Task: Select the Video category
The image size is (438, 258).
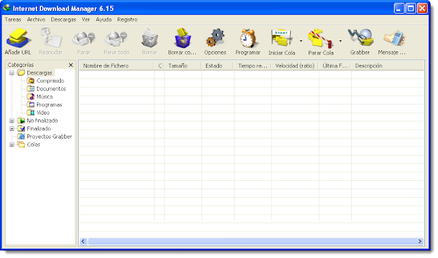Action: tap(38, 113)
